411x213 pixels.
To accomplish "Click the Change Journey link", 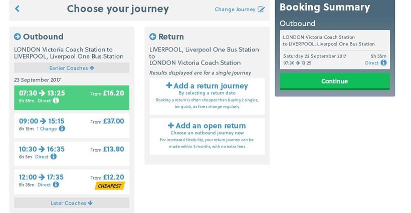I will pos(235,9).
